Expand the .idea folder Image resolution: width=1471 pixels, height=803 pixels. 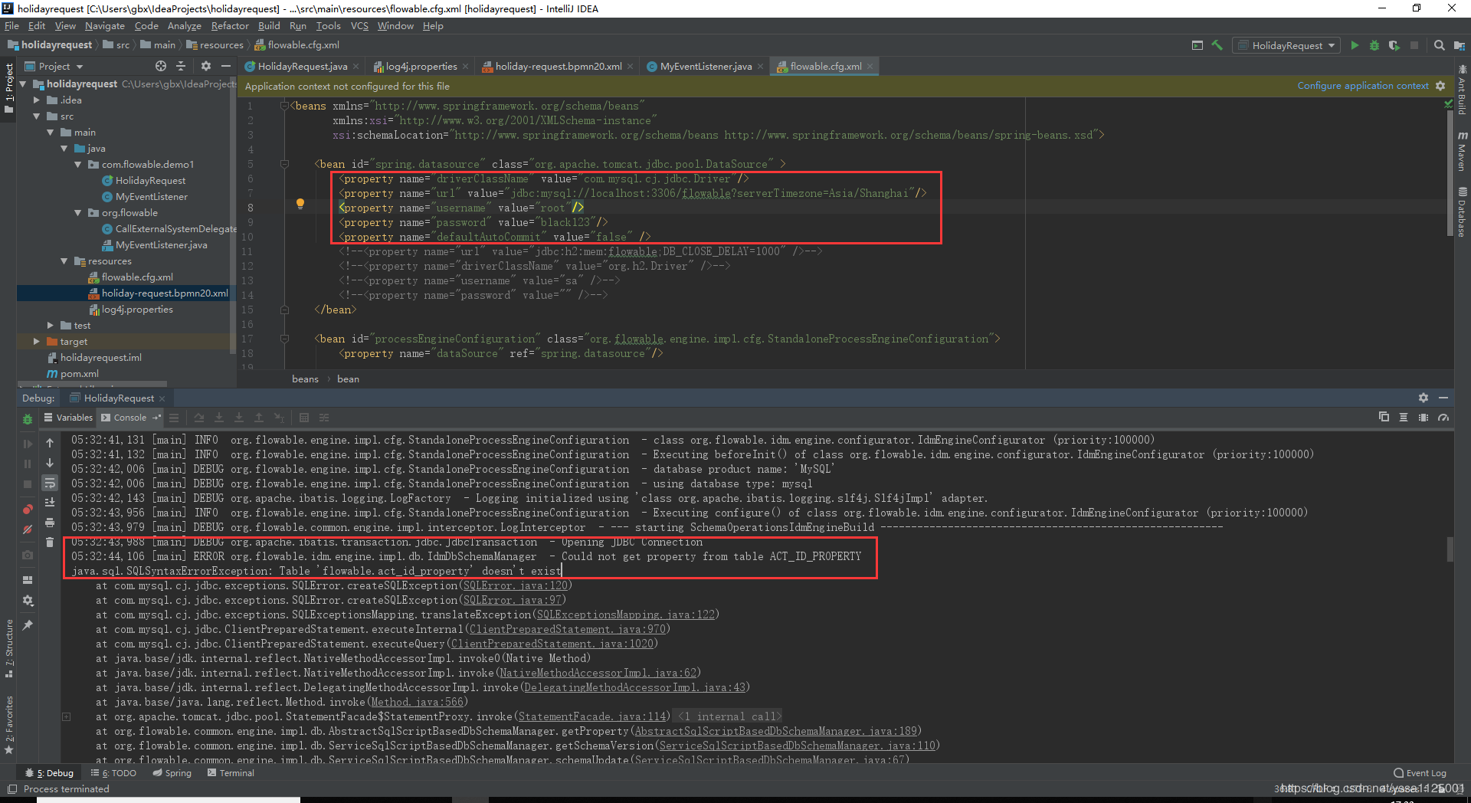[x=37, y=100]
